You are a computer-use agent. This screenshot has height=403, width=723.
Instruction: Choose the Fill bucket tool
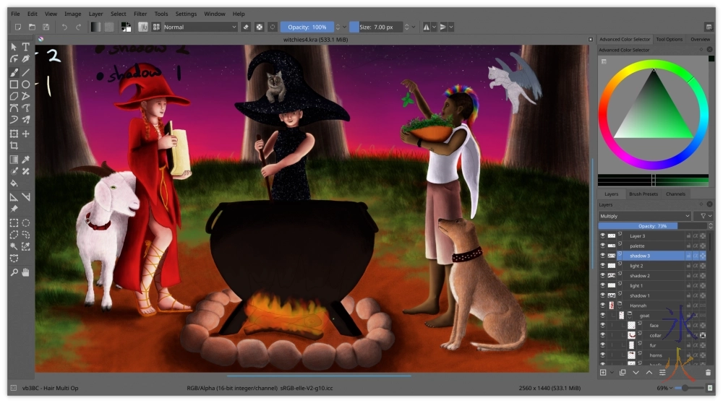(14, 183)
